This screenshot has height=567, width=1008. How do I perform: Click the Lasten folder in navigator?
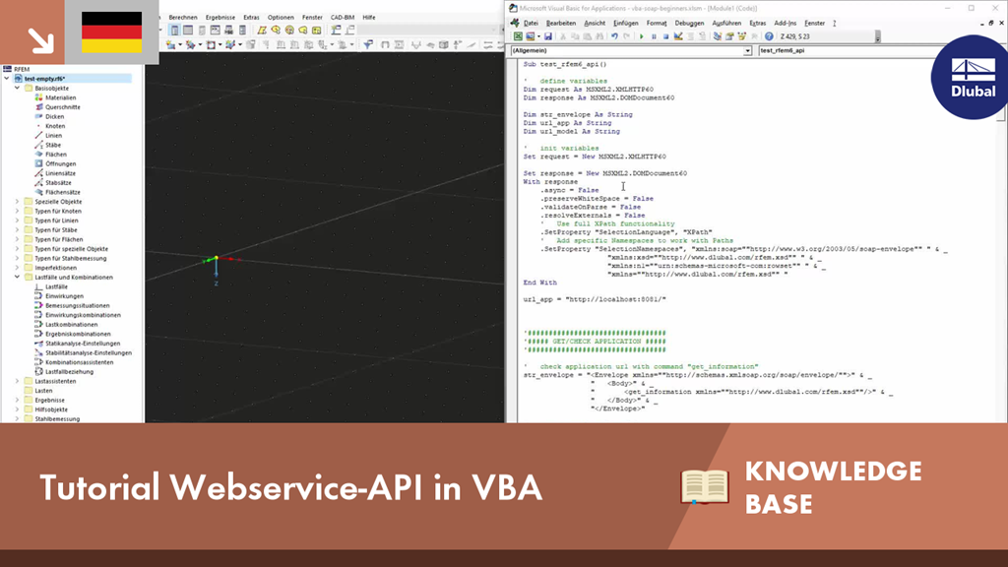43,391
